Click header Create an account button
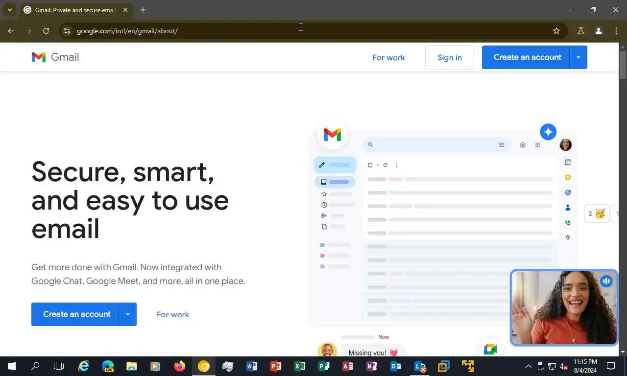Viewport: 627px width, 376px height. pyautogui.click(x=526, y=57)
